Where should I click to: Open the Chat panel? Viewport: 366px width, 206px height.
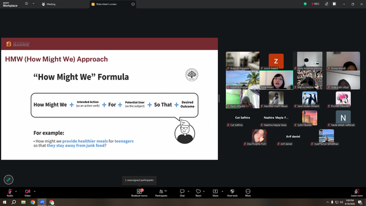point(182,193)
